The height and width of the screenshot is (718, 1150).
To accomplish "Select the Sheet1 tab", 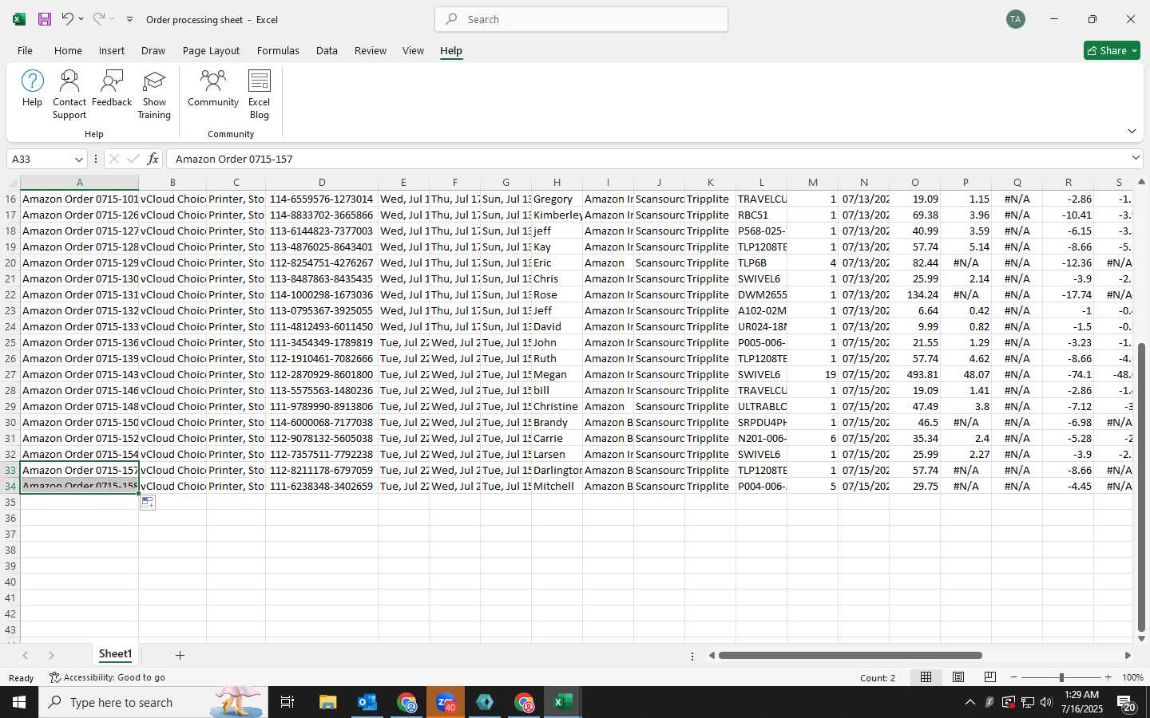I will pos(115,654).
